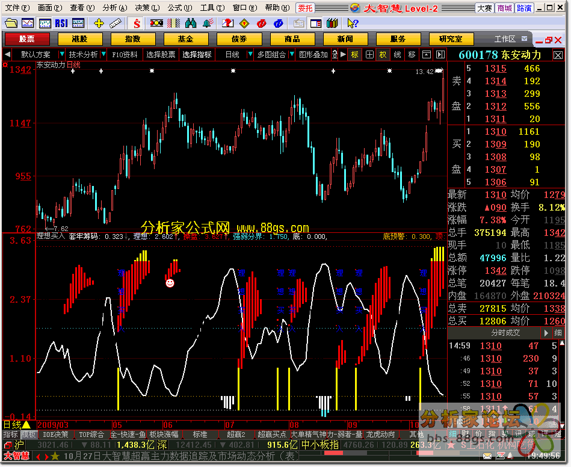Select the DDE决策 indicator tab
Screen dimensions: 571x467
[x=55, y=435]
